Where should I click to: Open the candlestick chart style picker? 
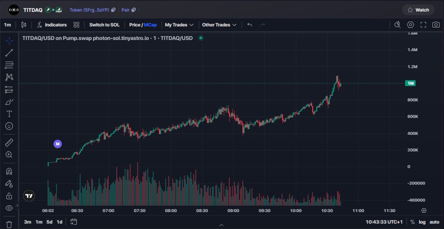[24, 25]
